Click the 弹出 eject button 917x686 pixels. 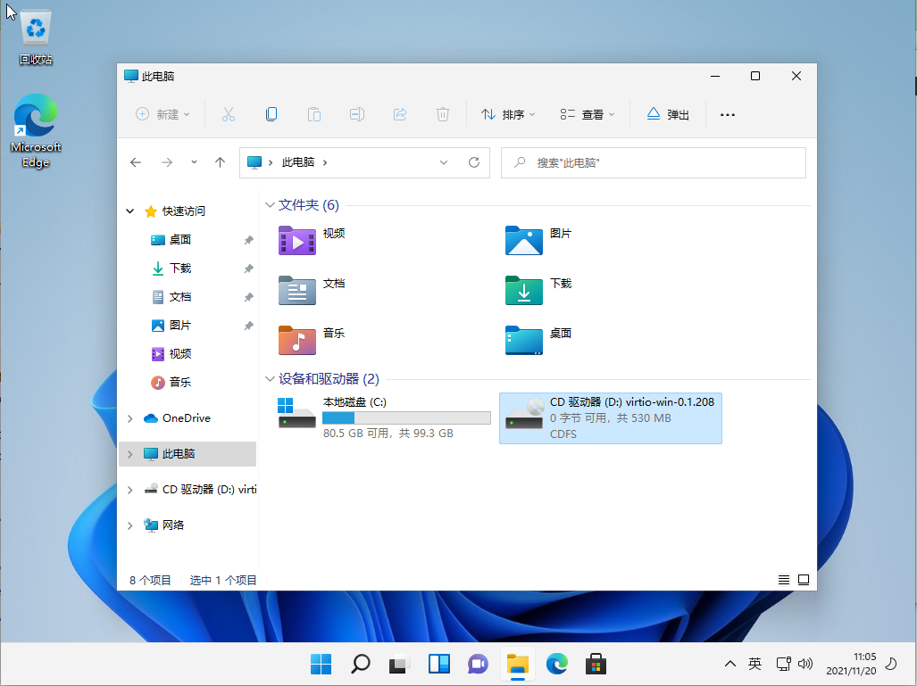pyautogui.click(x=667, y=114)
